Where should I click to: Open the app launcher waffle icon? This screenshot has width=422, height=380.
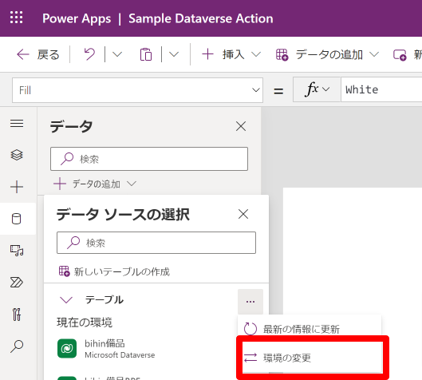[17, 18]
